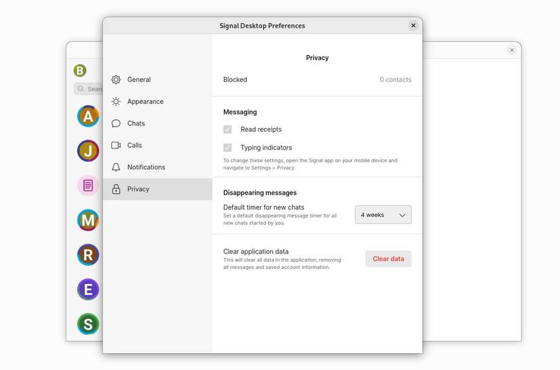Viewport: 560px width, 370px height.
Task: Click the Chats speech bubble icon
Action: [115, 123]
